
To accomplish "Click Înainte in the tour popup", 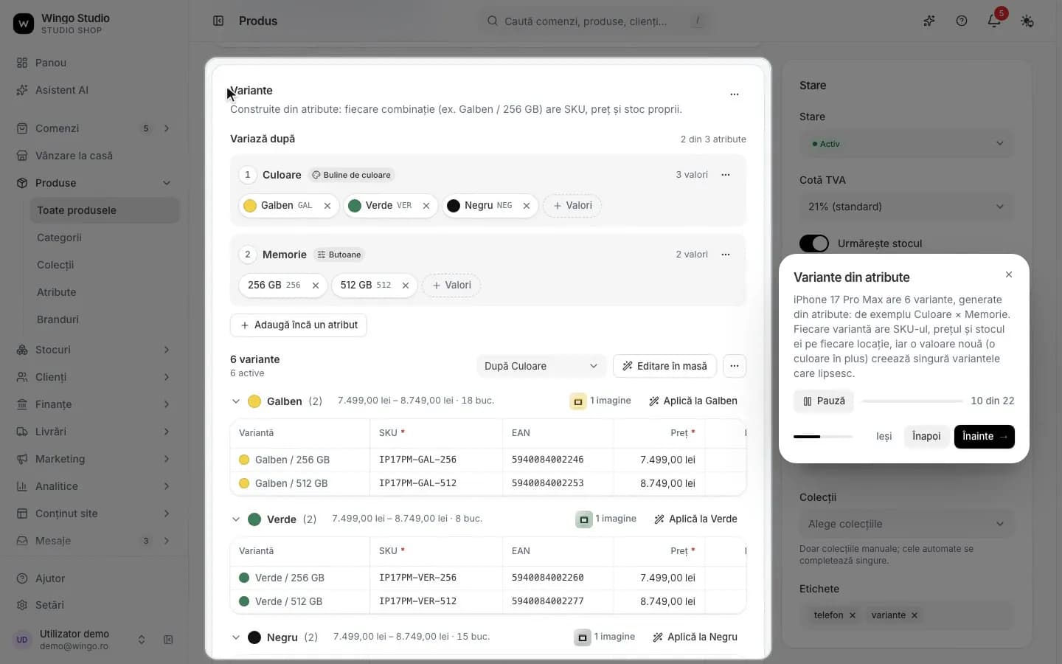I will [x=985, y=437].
